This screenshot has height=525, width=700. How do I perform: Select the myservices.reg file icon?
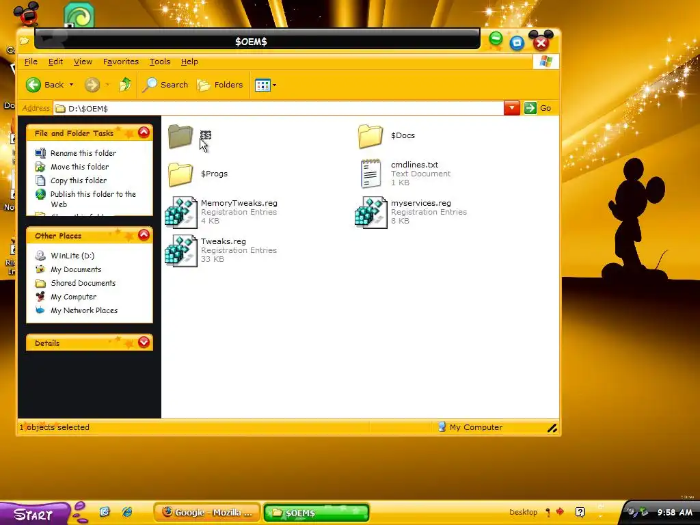[371, 213]
